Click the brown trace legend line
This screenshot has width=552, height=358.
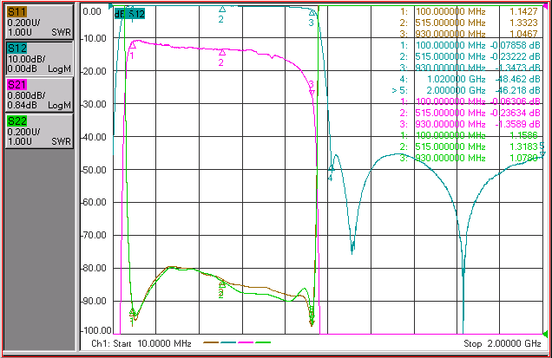[x=211, y=342]
